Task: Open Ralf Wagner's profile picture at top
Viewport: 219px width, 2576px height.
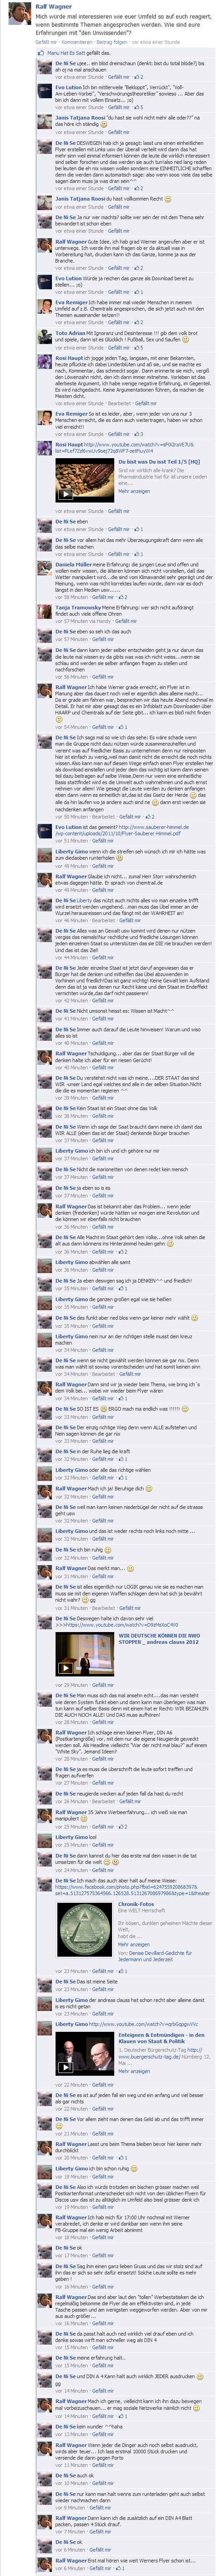Action: 17,17
